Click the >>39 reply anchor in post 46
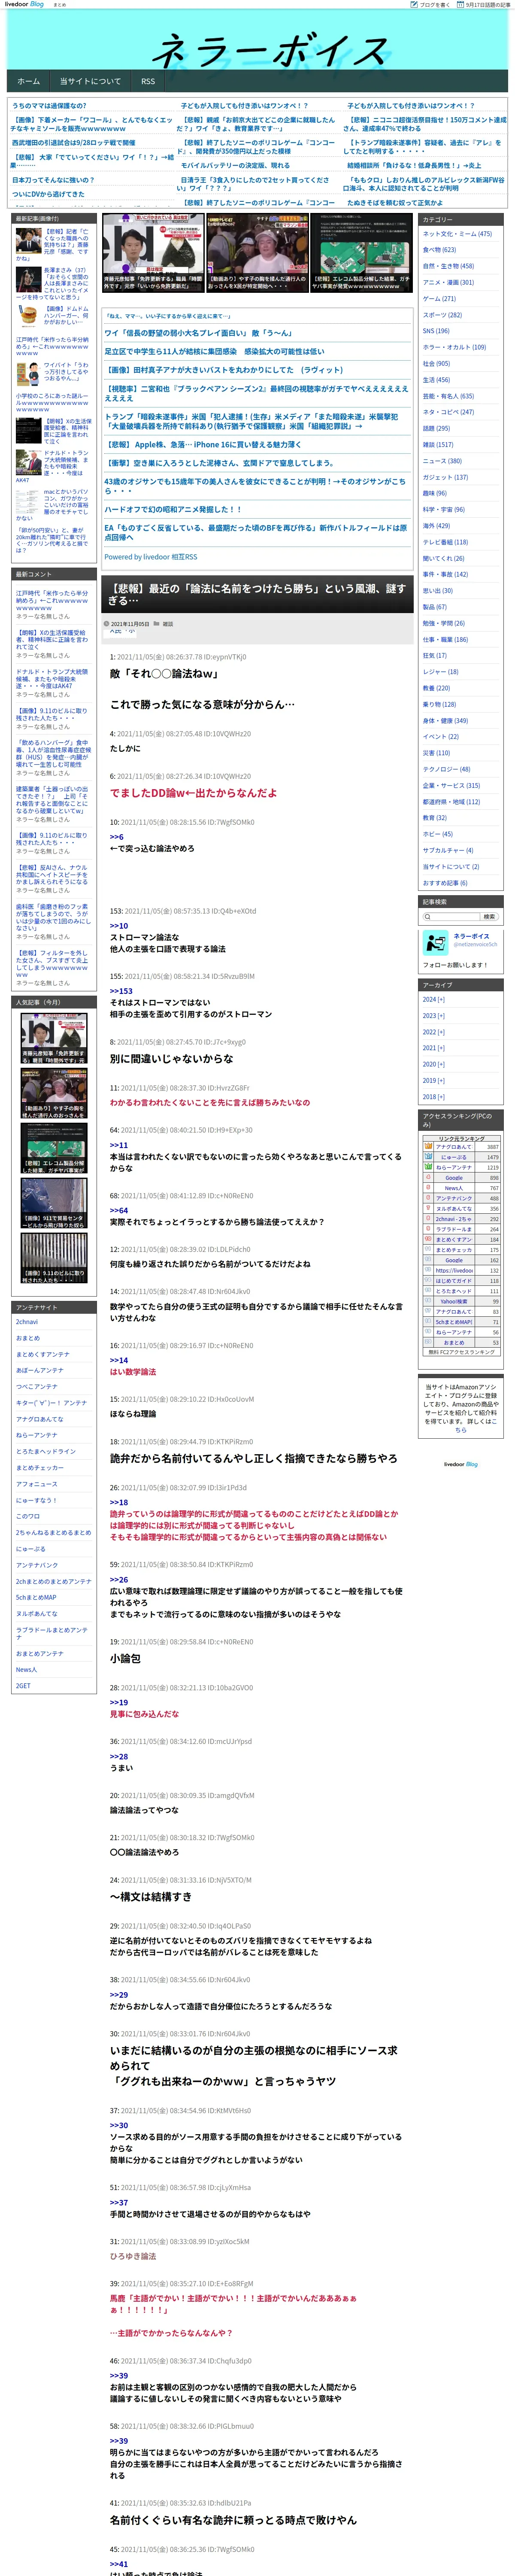This screenshot has width=515, height=2576. click(119, 2376)
